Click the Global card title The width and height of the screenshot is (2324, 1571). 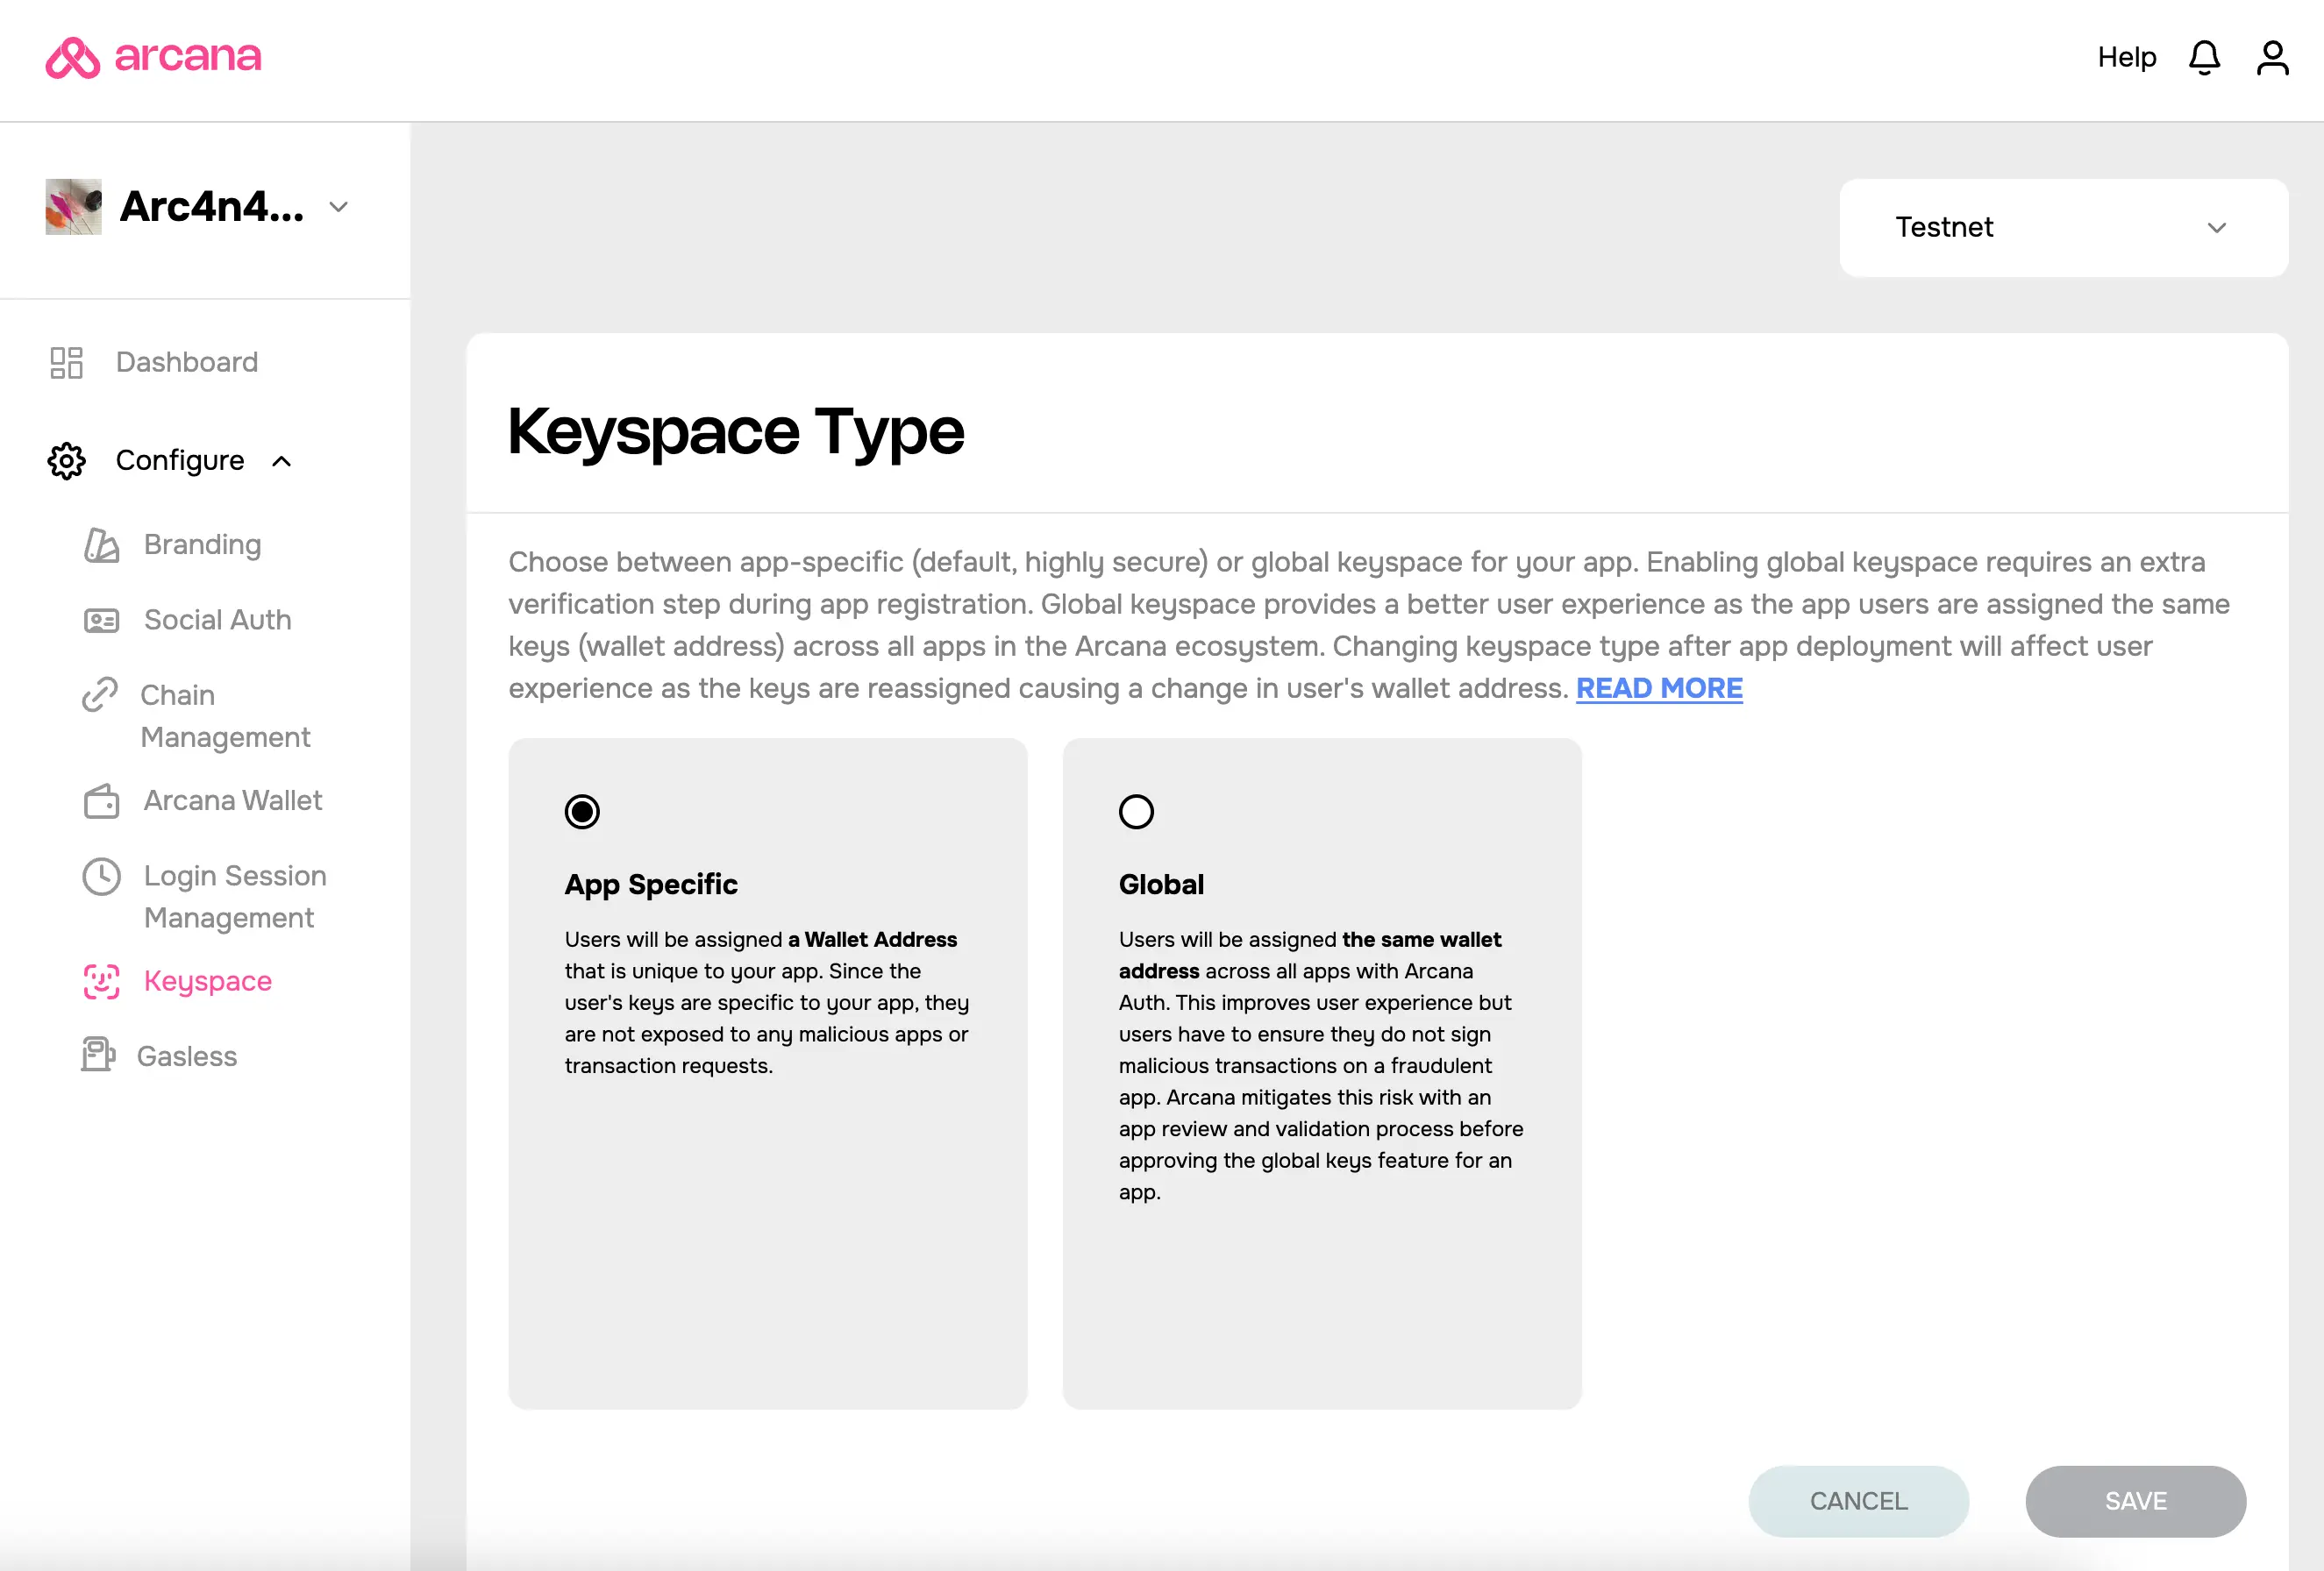coord(1161,885)
